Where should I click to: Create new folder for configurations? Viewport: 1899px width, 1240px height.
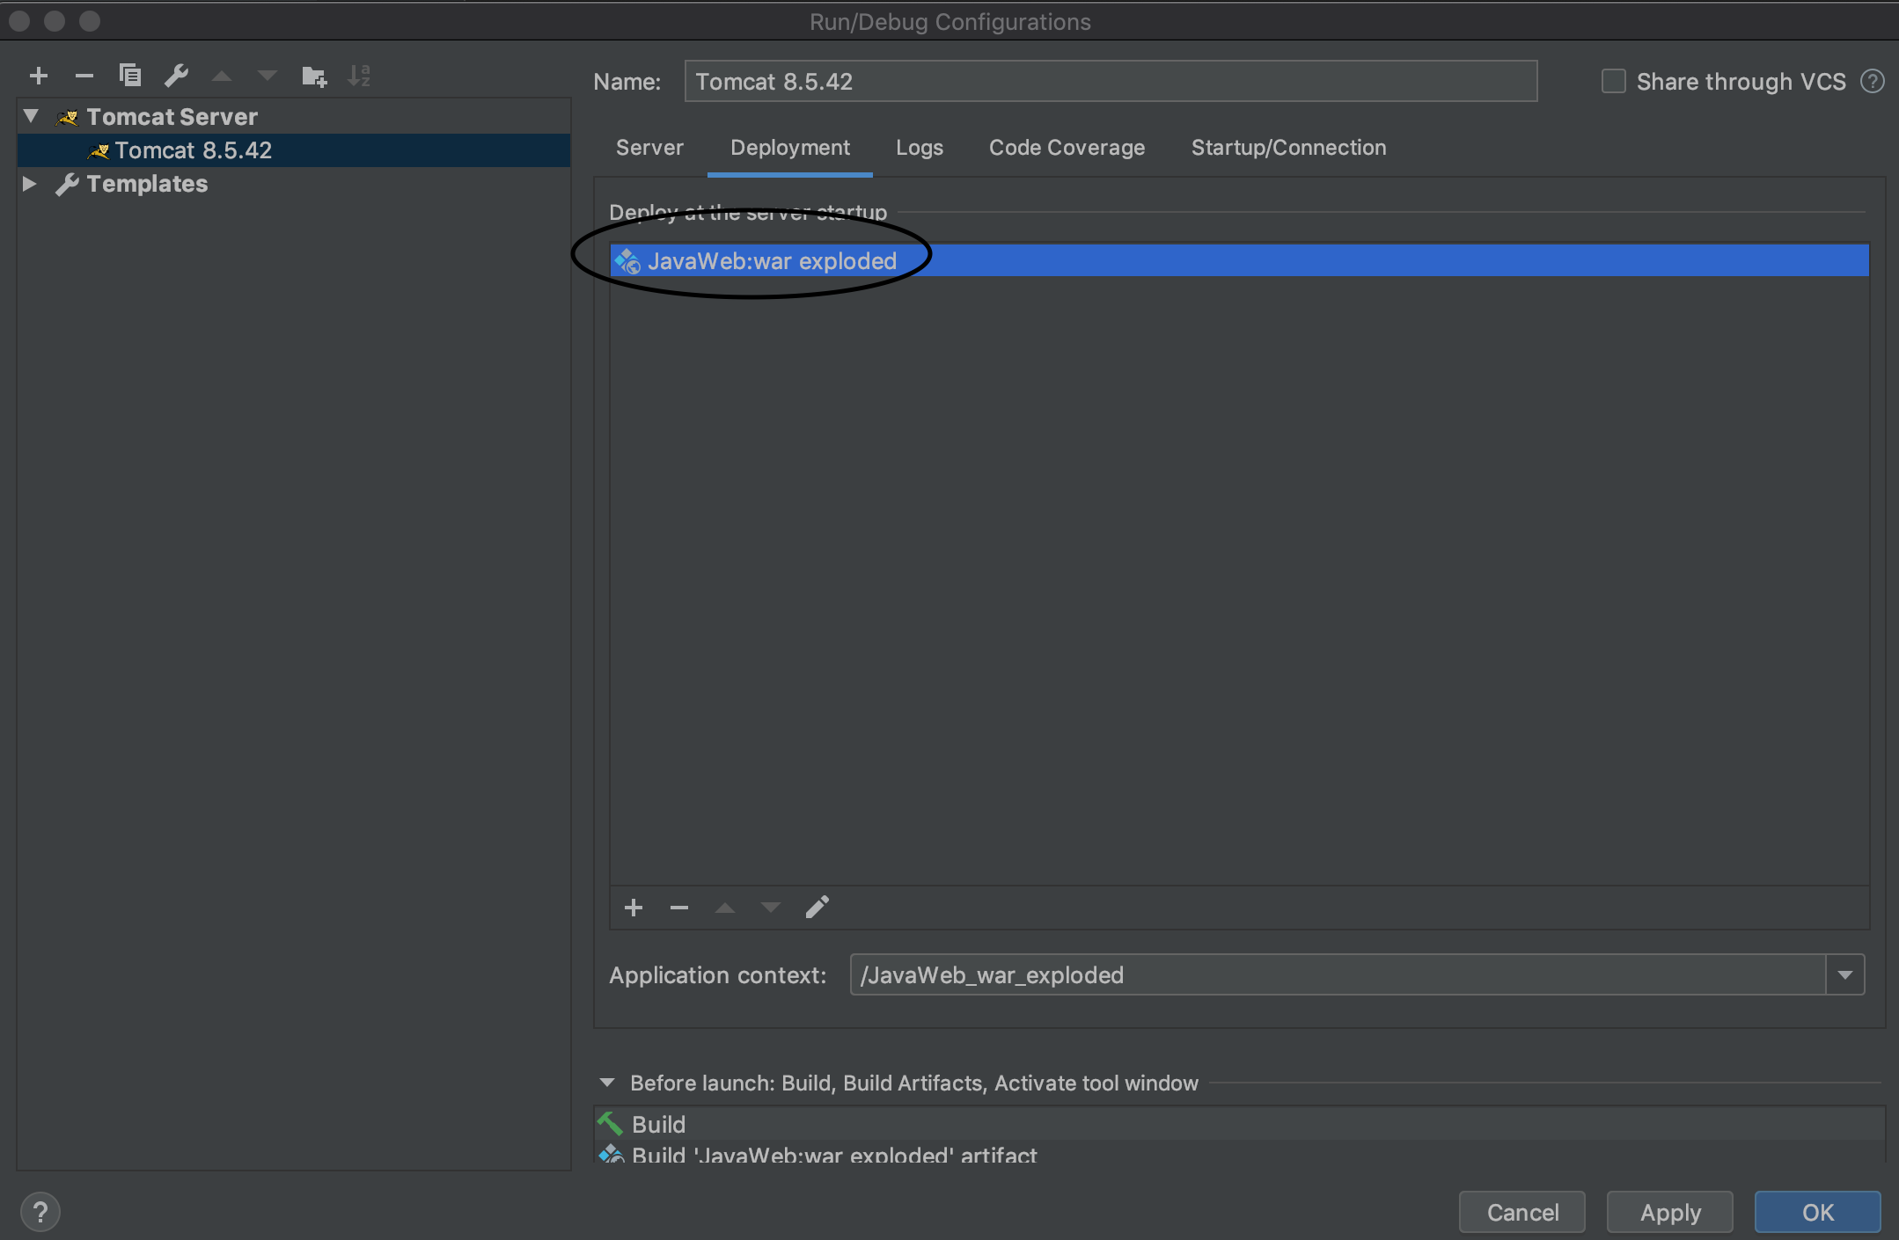click(314, 77)
